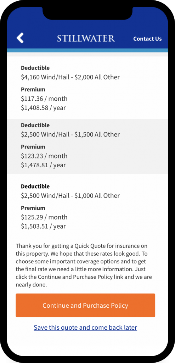Select the $123.23 / month premium line
175x363 pixels.
point(44,156)
